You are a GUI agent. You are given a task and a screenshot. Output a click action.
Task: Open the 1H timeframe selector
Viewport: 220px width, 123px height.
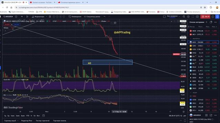click(22, 17)
